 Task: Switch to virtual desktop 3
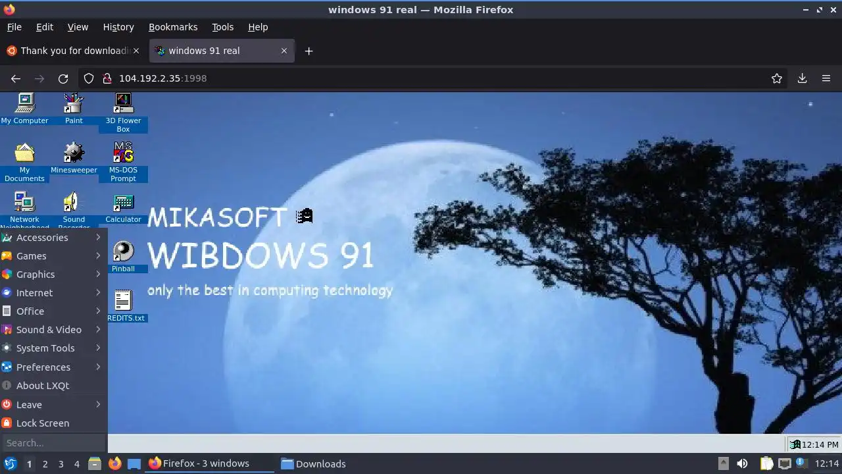point(61,463)
